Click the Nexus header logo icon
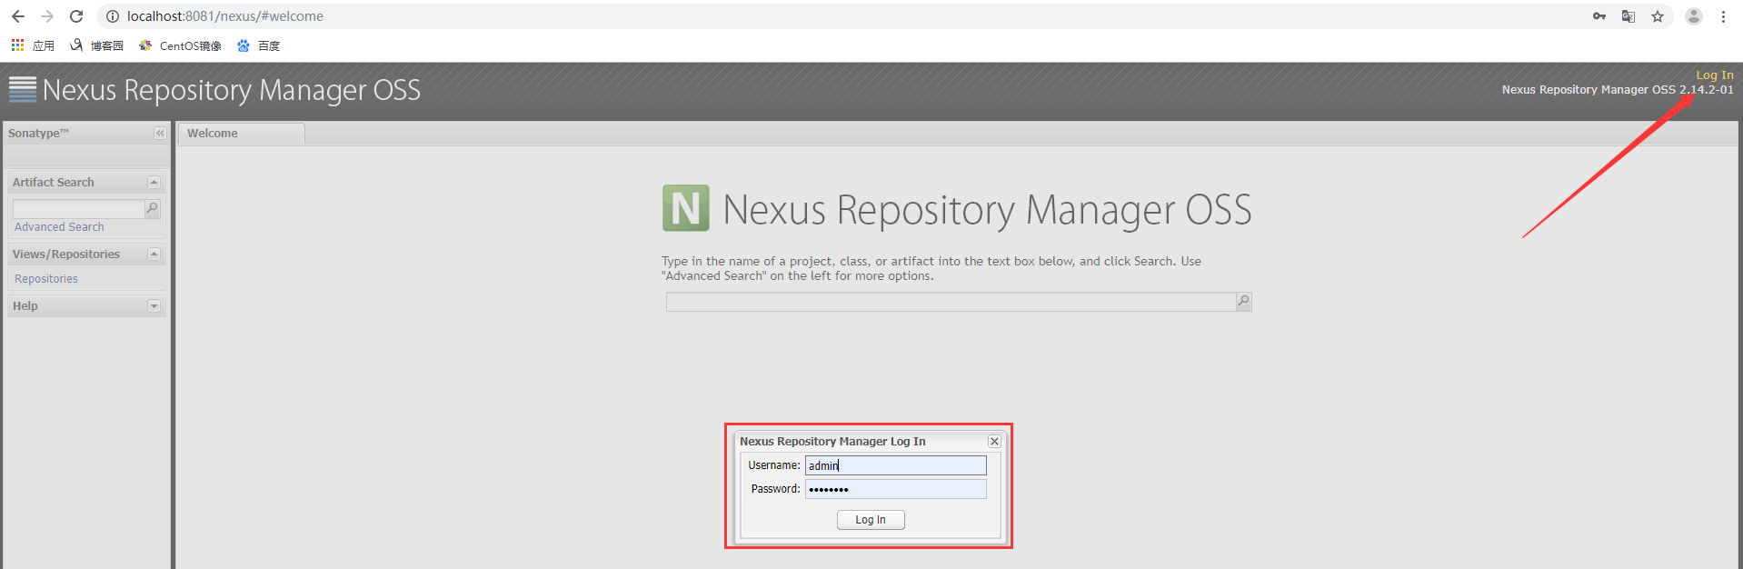1743x569 pixels. (23, 89)
